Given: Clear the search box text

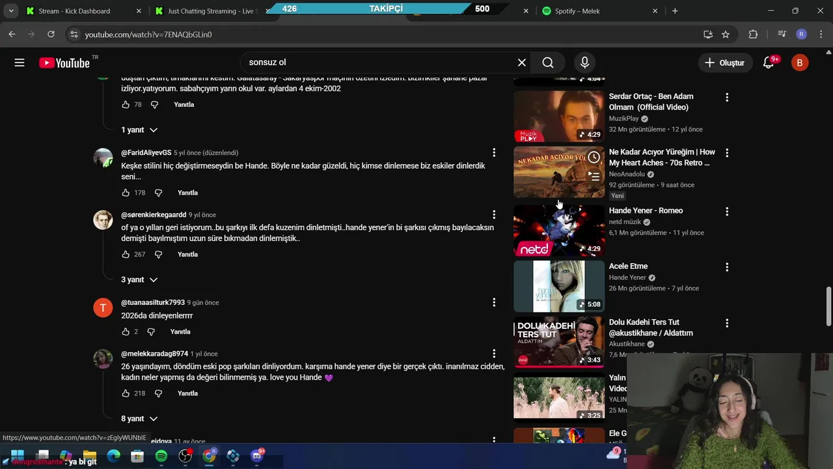Looking at the screenshot, I should pyautogui.click(x=522, y=63).
